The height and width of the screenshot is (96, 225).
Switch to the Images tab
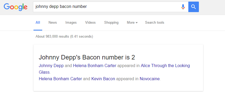(x=71, y=23)
